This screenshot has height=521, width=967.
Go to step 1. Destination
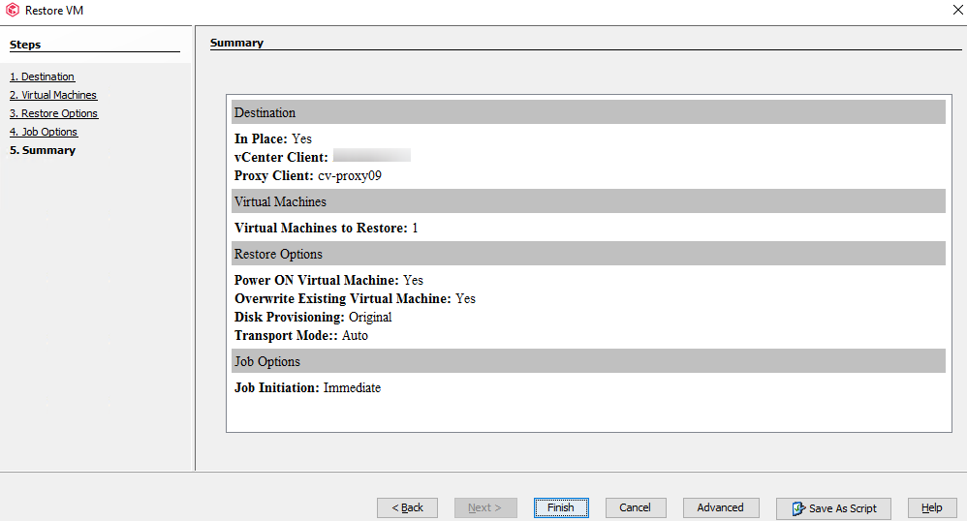[x=42, y=77]
